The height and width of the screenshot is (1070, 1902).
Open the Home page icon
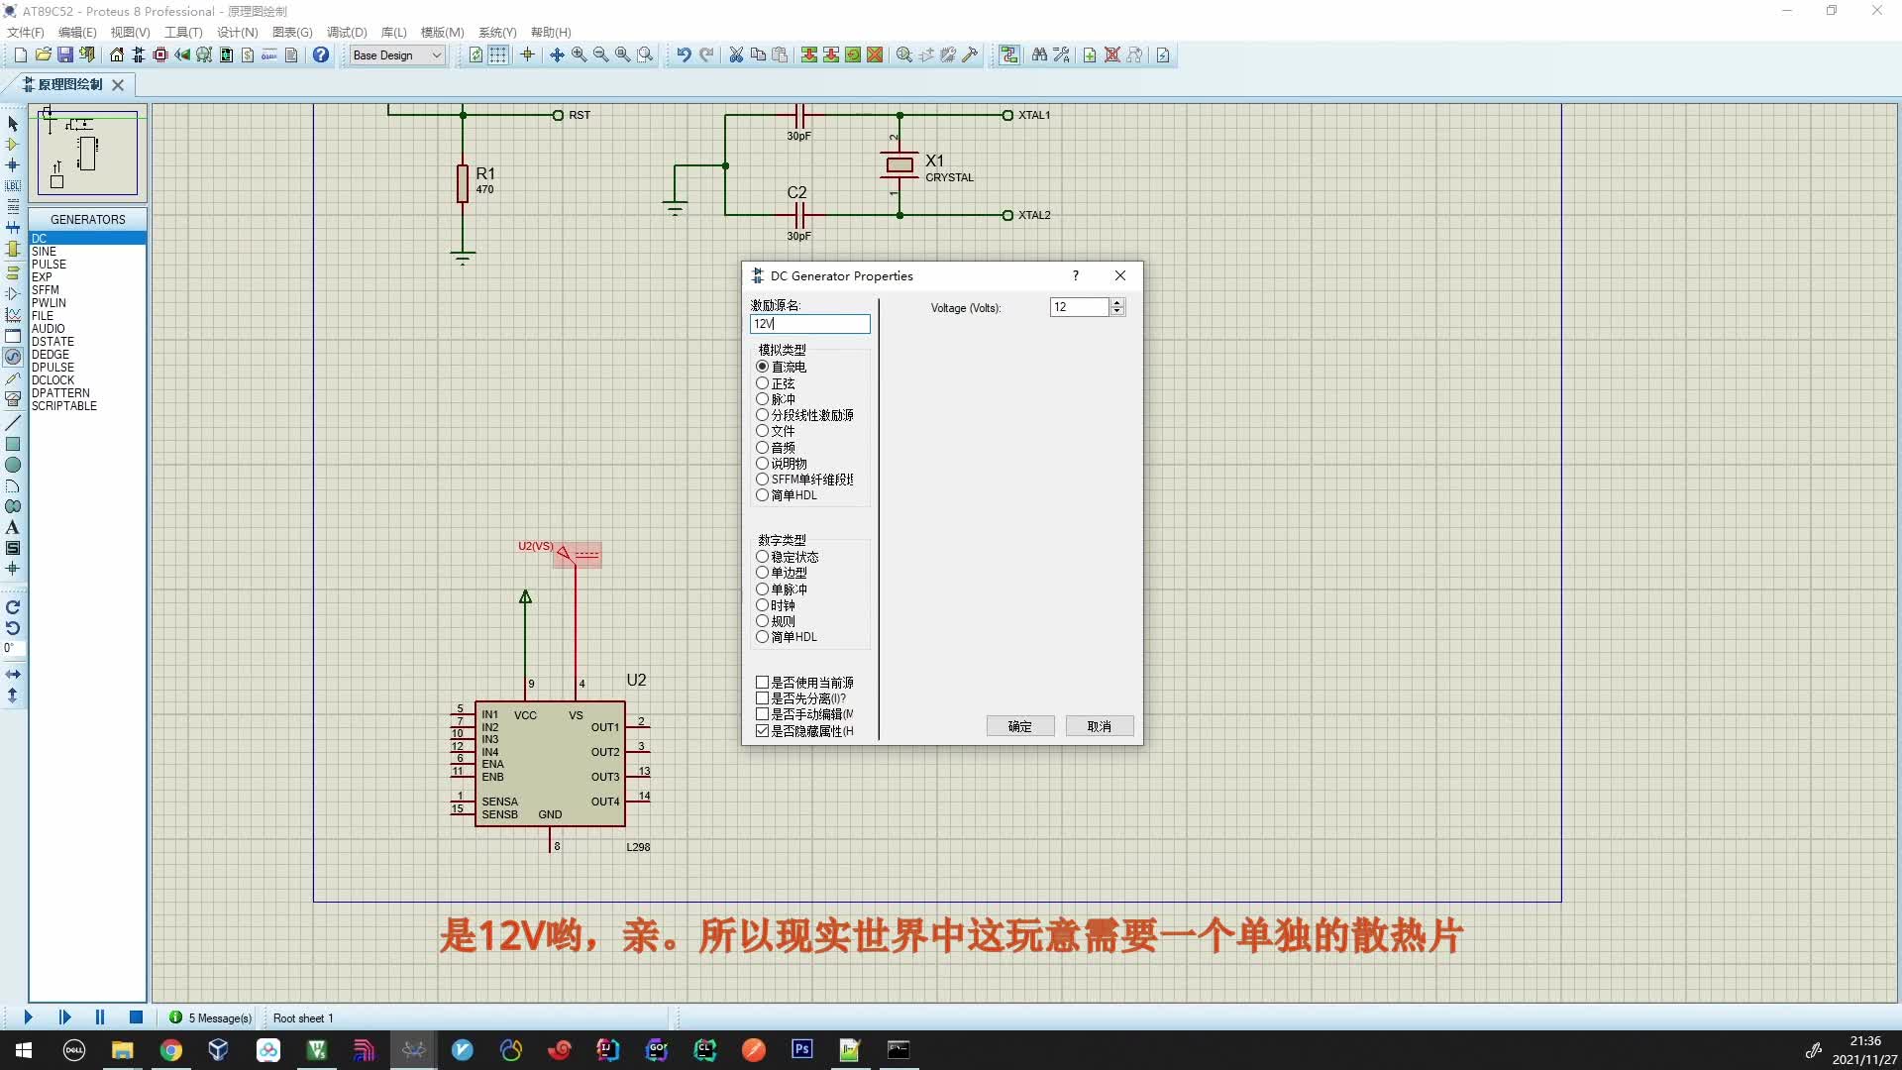pos(117,55)
